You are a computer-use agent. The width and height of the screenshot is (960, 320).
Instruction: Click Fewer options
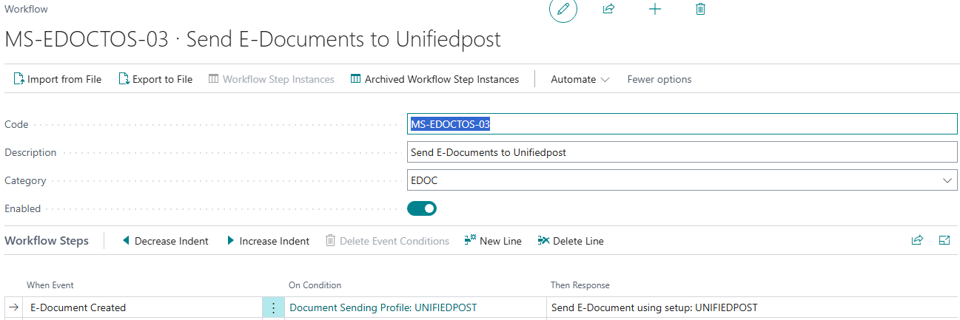(659, 79)
